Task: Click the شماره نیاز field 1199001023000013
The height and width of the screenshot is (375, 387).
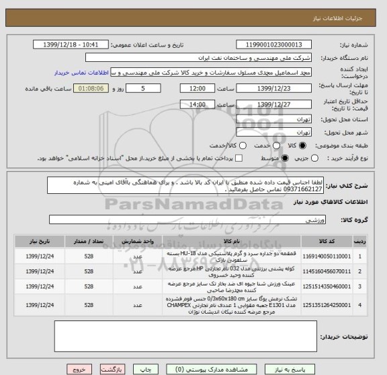Action: pos(273,45)
